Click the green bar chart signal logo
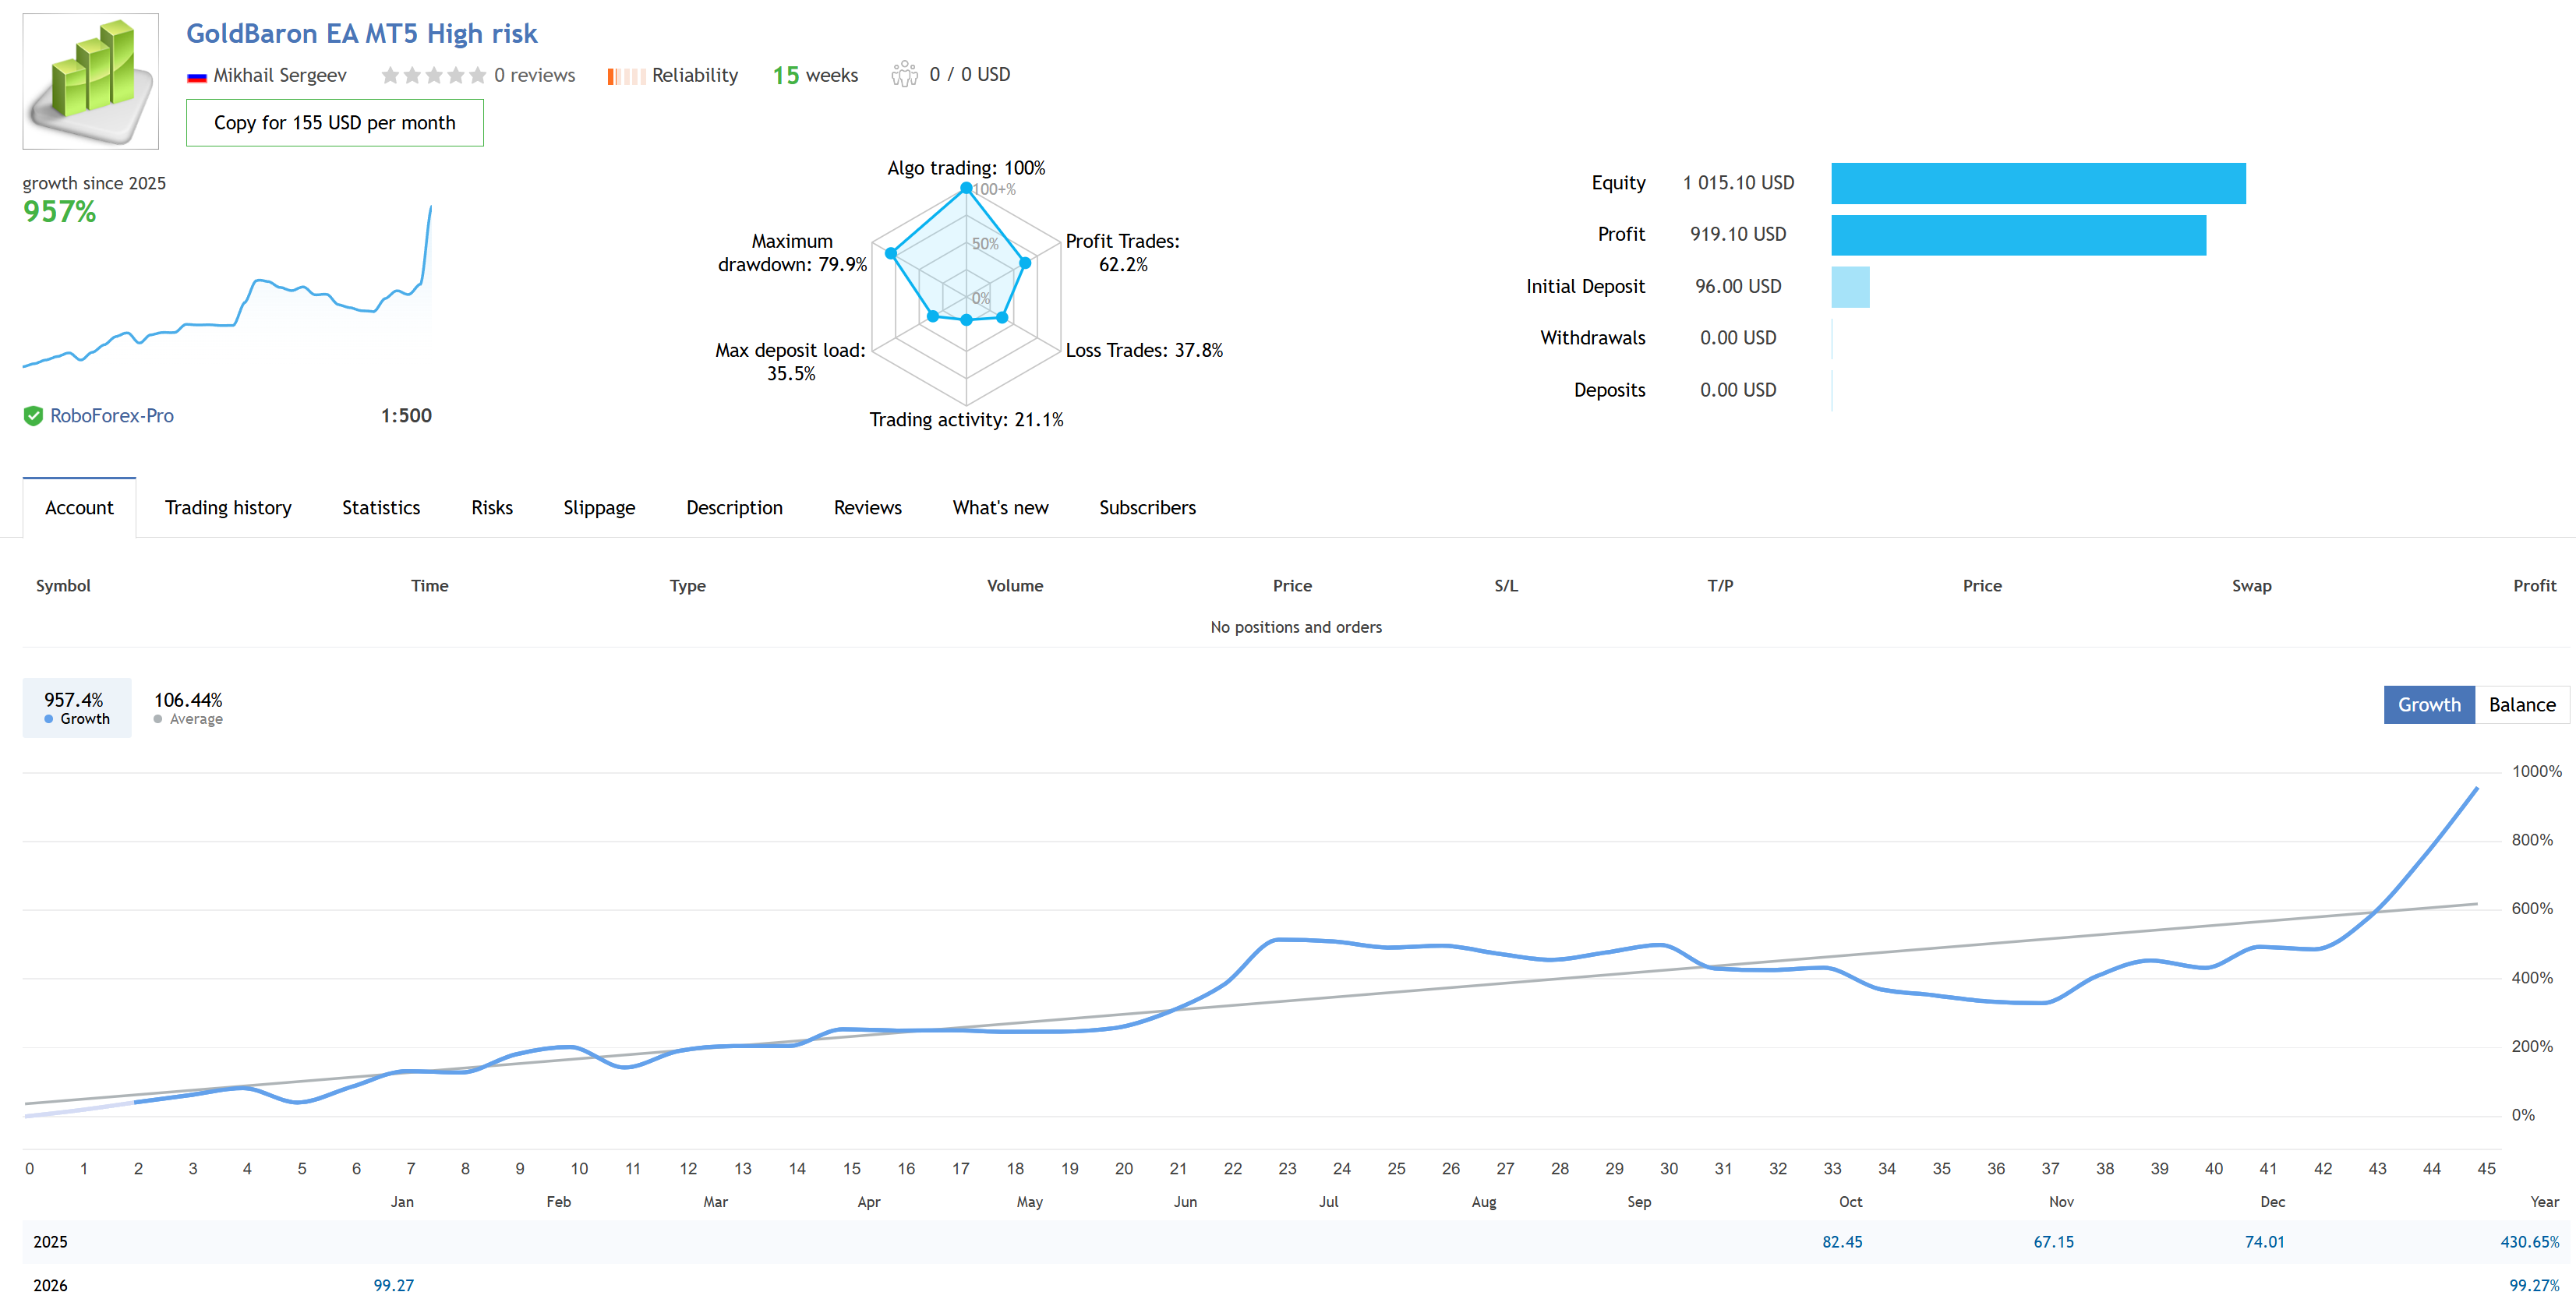Viewport: 2576px width, 1299px height. tap(90, 80)
